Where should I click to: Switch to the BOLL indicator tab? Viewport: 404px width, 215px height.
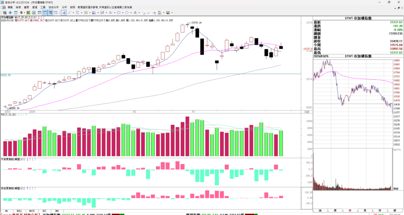[x=19, y=211]
